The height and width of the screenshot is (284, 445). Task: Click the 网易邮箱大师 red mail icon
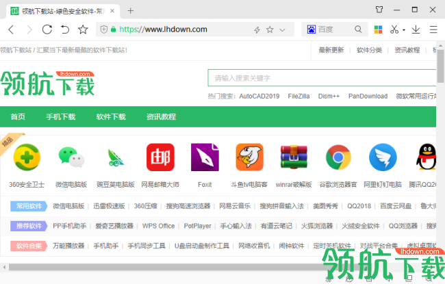pyautogui.click(x=160, y=157)
